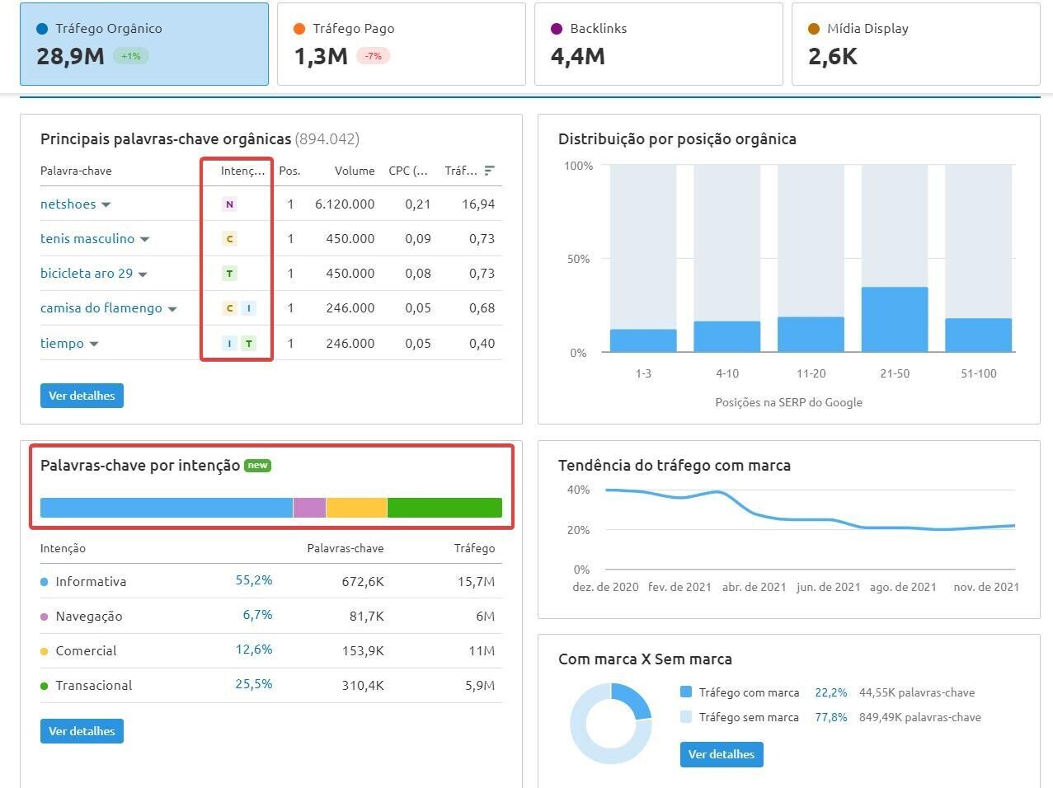Expand the tenis masculino dropdown arrow

coord(145,239)
